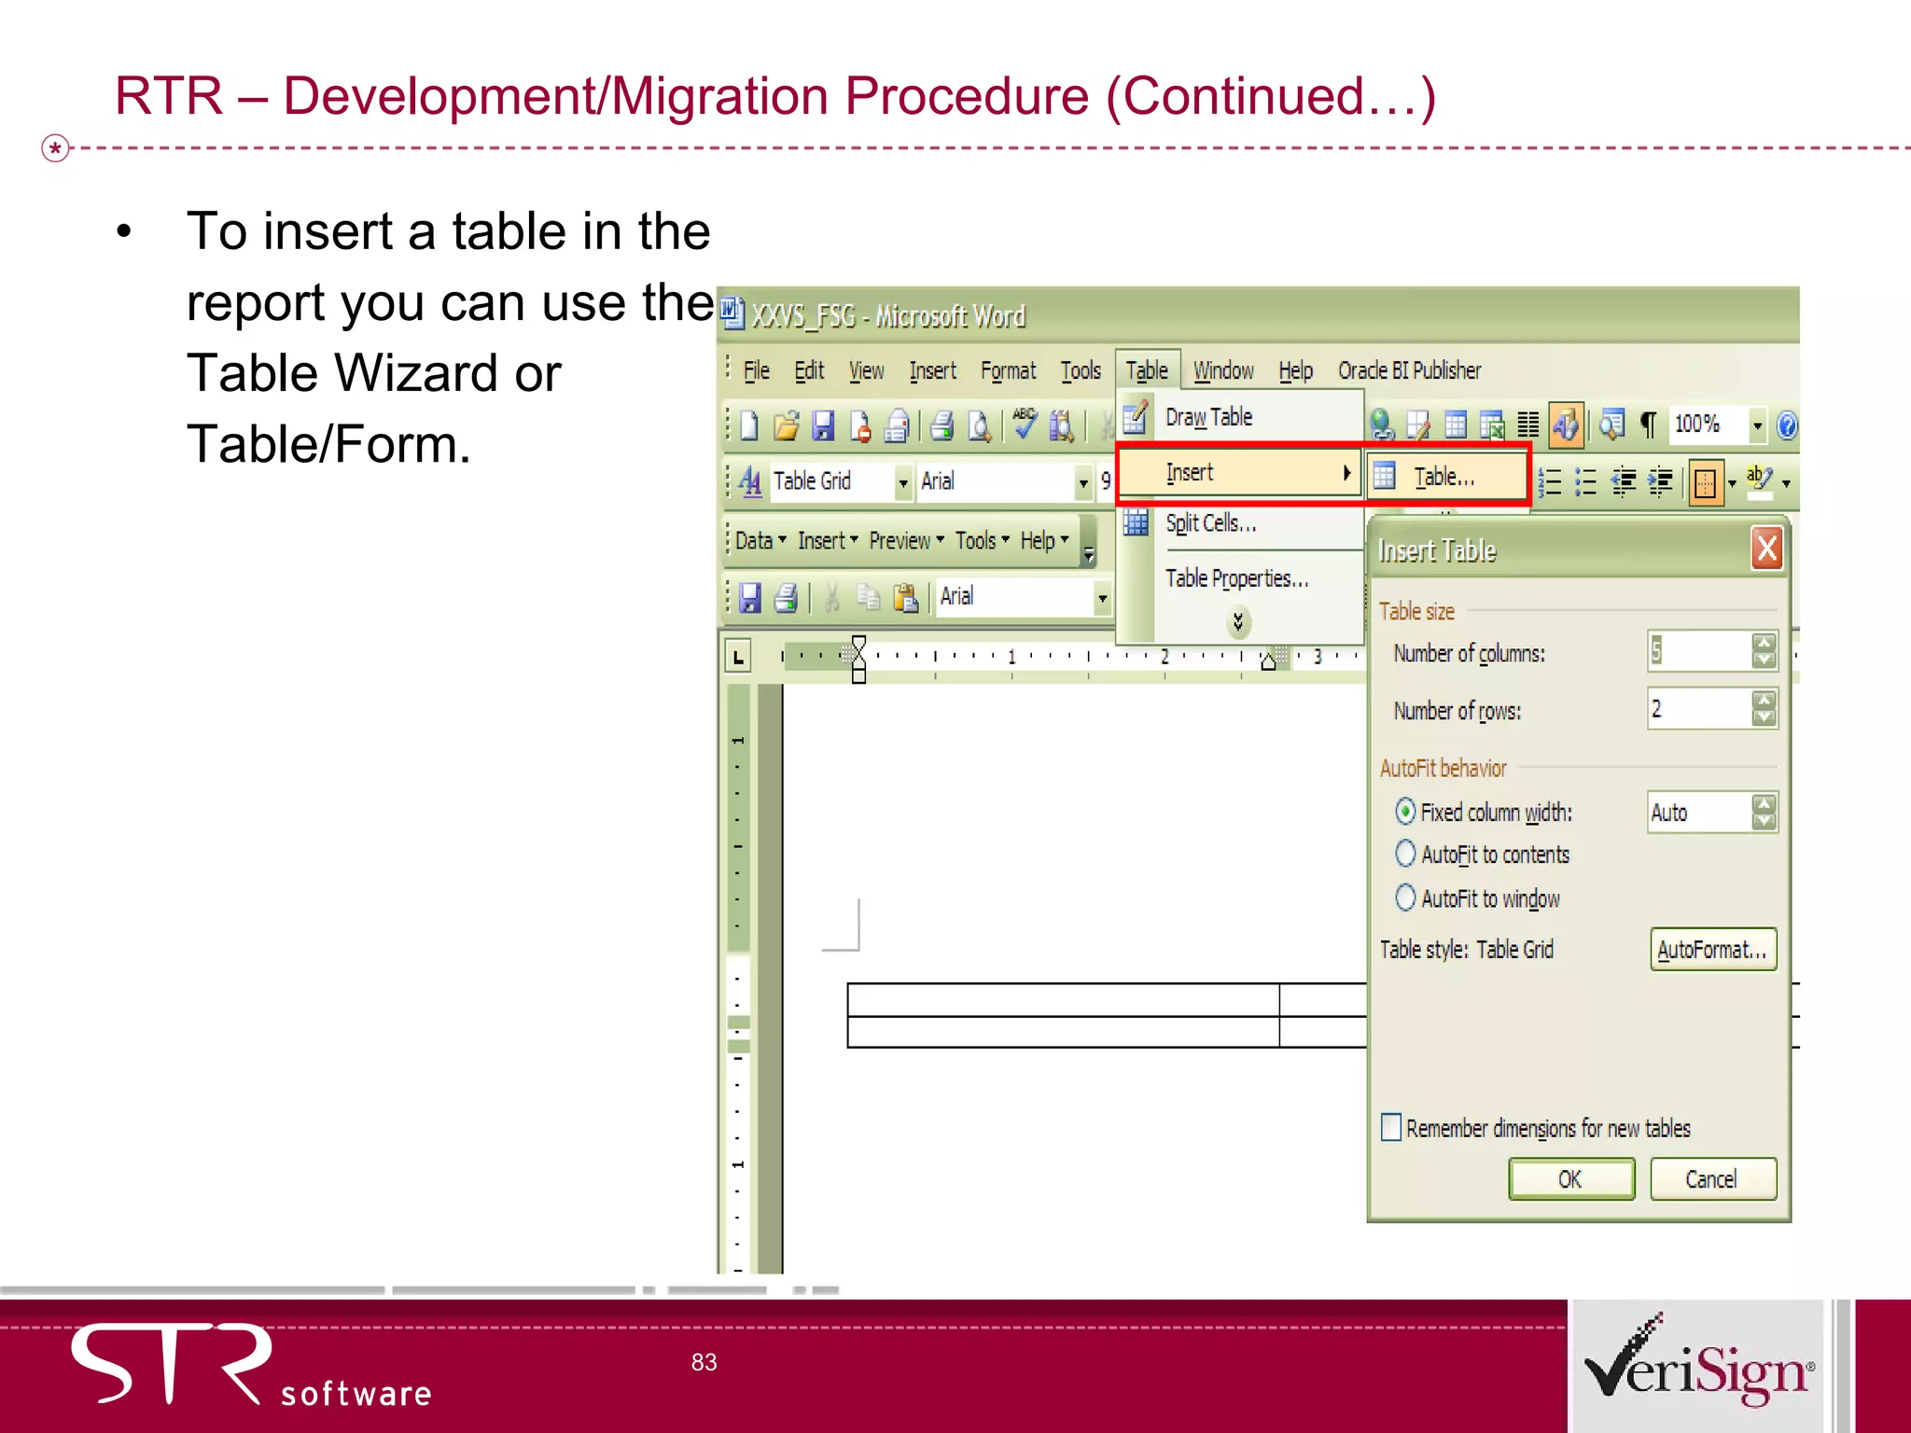Expand the Data dropdown menu
This screenshot has width=1911, height=1433.
(760, 540)
